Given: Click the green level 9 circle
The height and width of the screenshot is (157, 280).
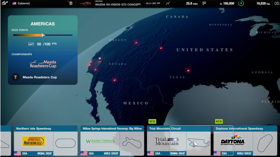Looking at the screenshot, I should [241, 3].
